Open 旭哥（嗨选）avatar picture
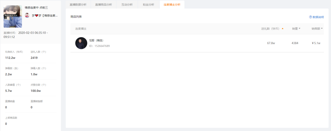331x131 pixels. [x=81, y=43]
